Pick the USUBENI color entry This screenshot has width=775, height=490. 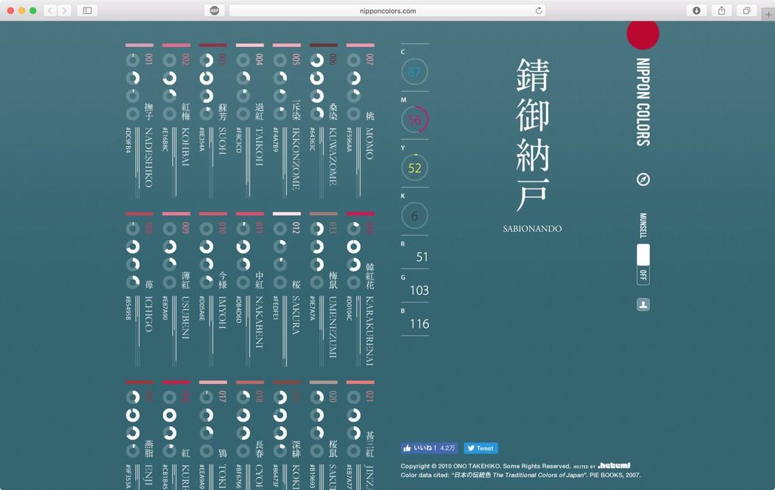click(176, 289)
